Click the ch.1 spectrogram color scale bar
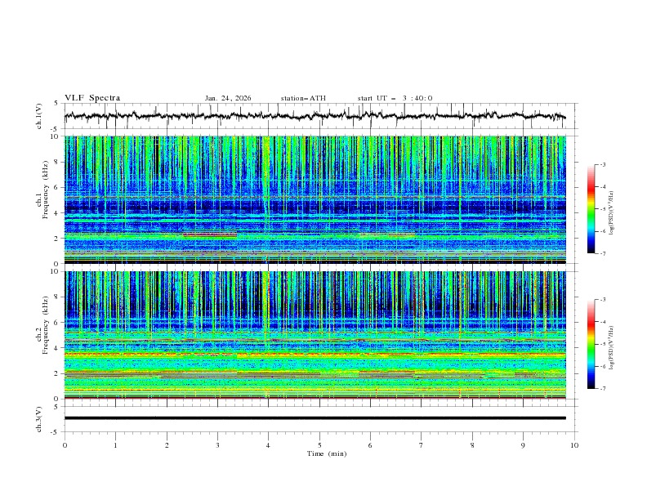This screenshot has height=500, width=647. coord(591,208)
